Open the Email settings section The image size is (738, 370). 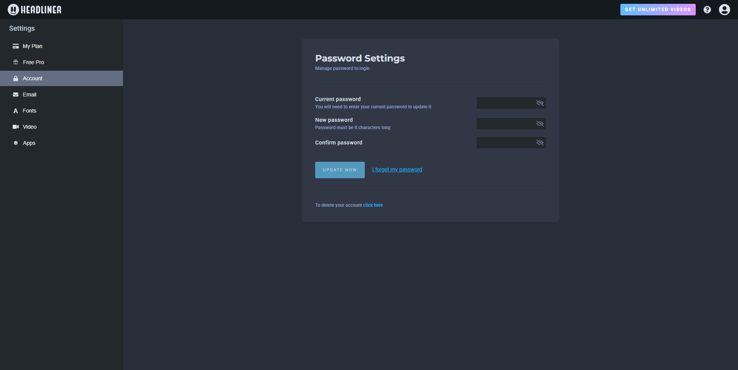point(30,95)
